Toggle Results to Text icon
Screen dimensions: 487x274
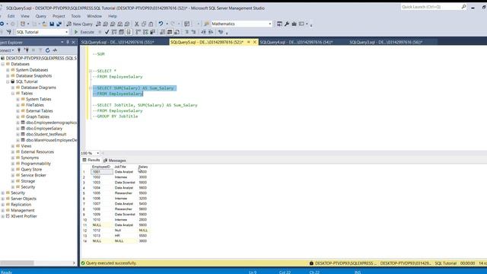(x=162, y=32)
